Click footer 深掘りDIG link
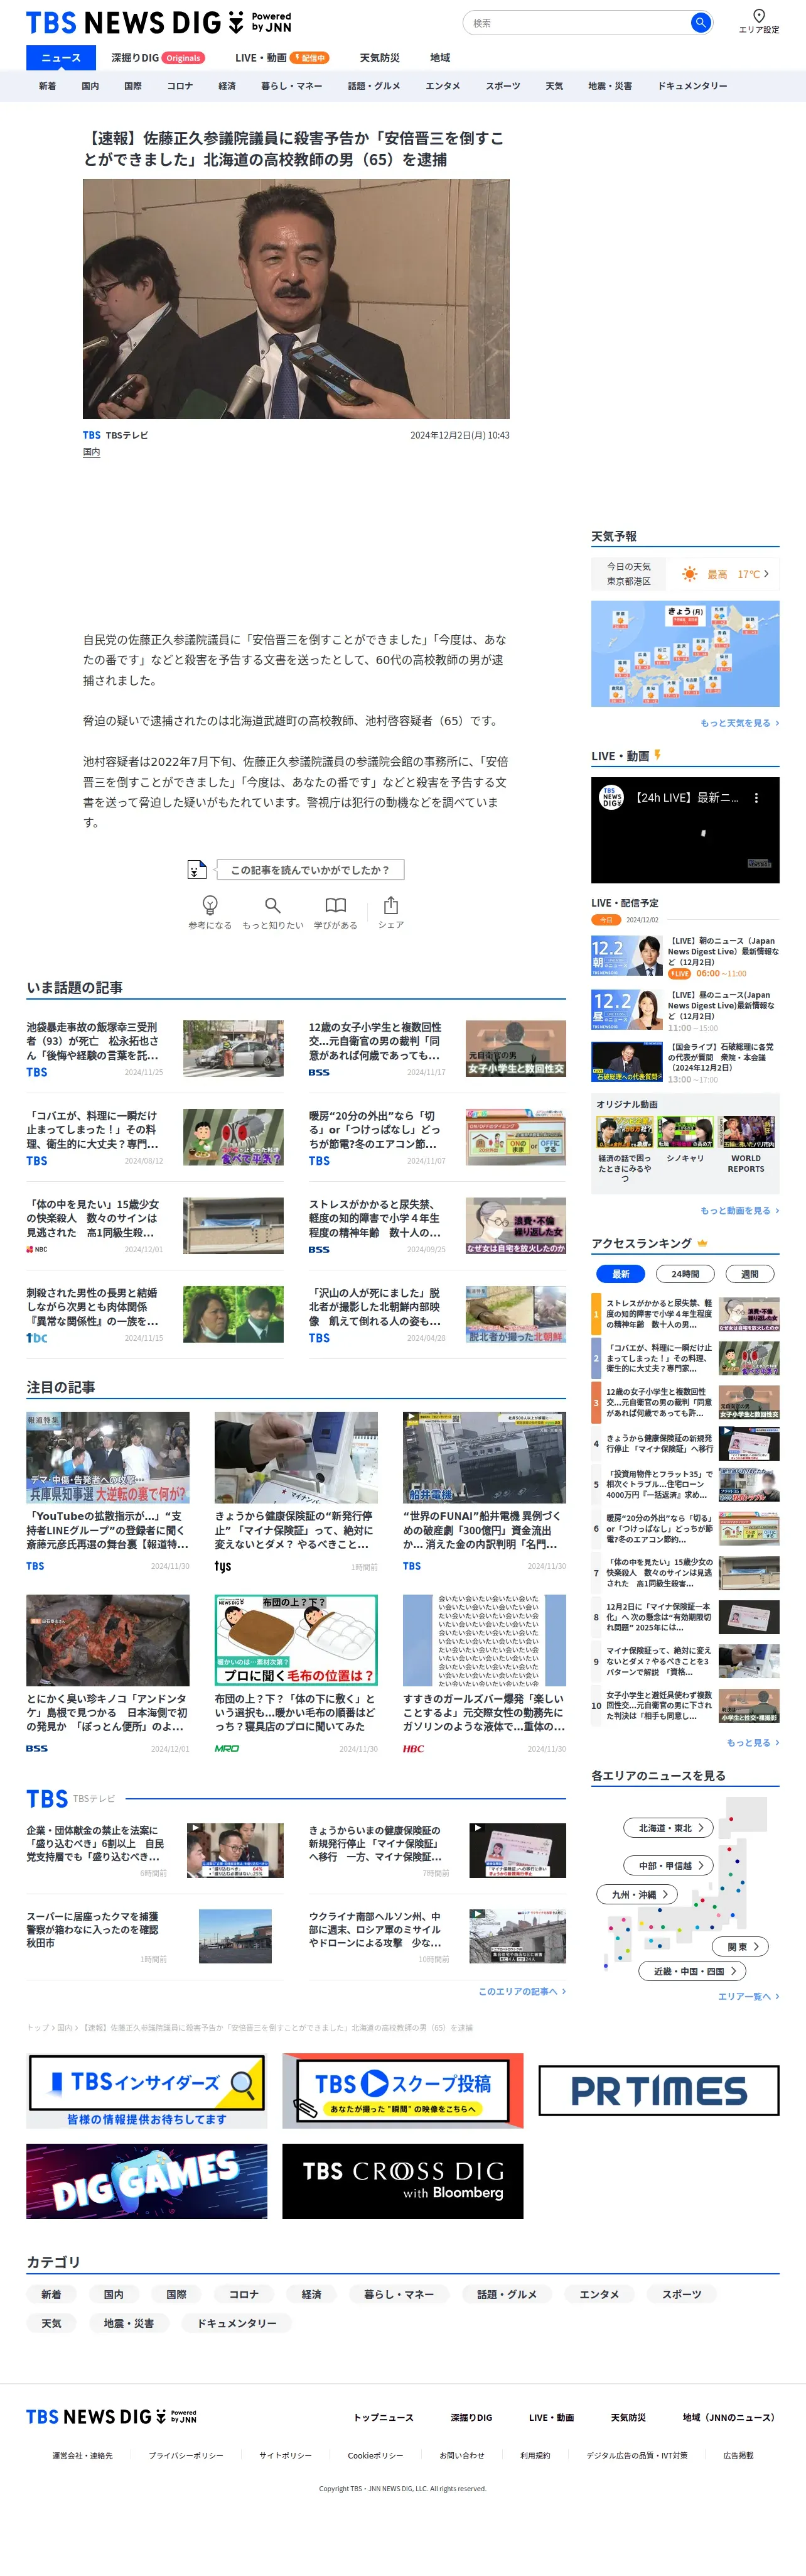The image size is (806, 2576). point(471,2417)
